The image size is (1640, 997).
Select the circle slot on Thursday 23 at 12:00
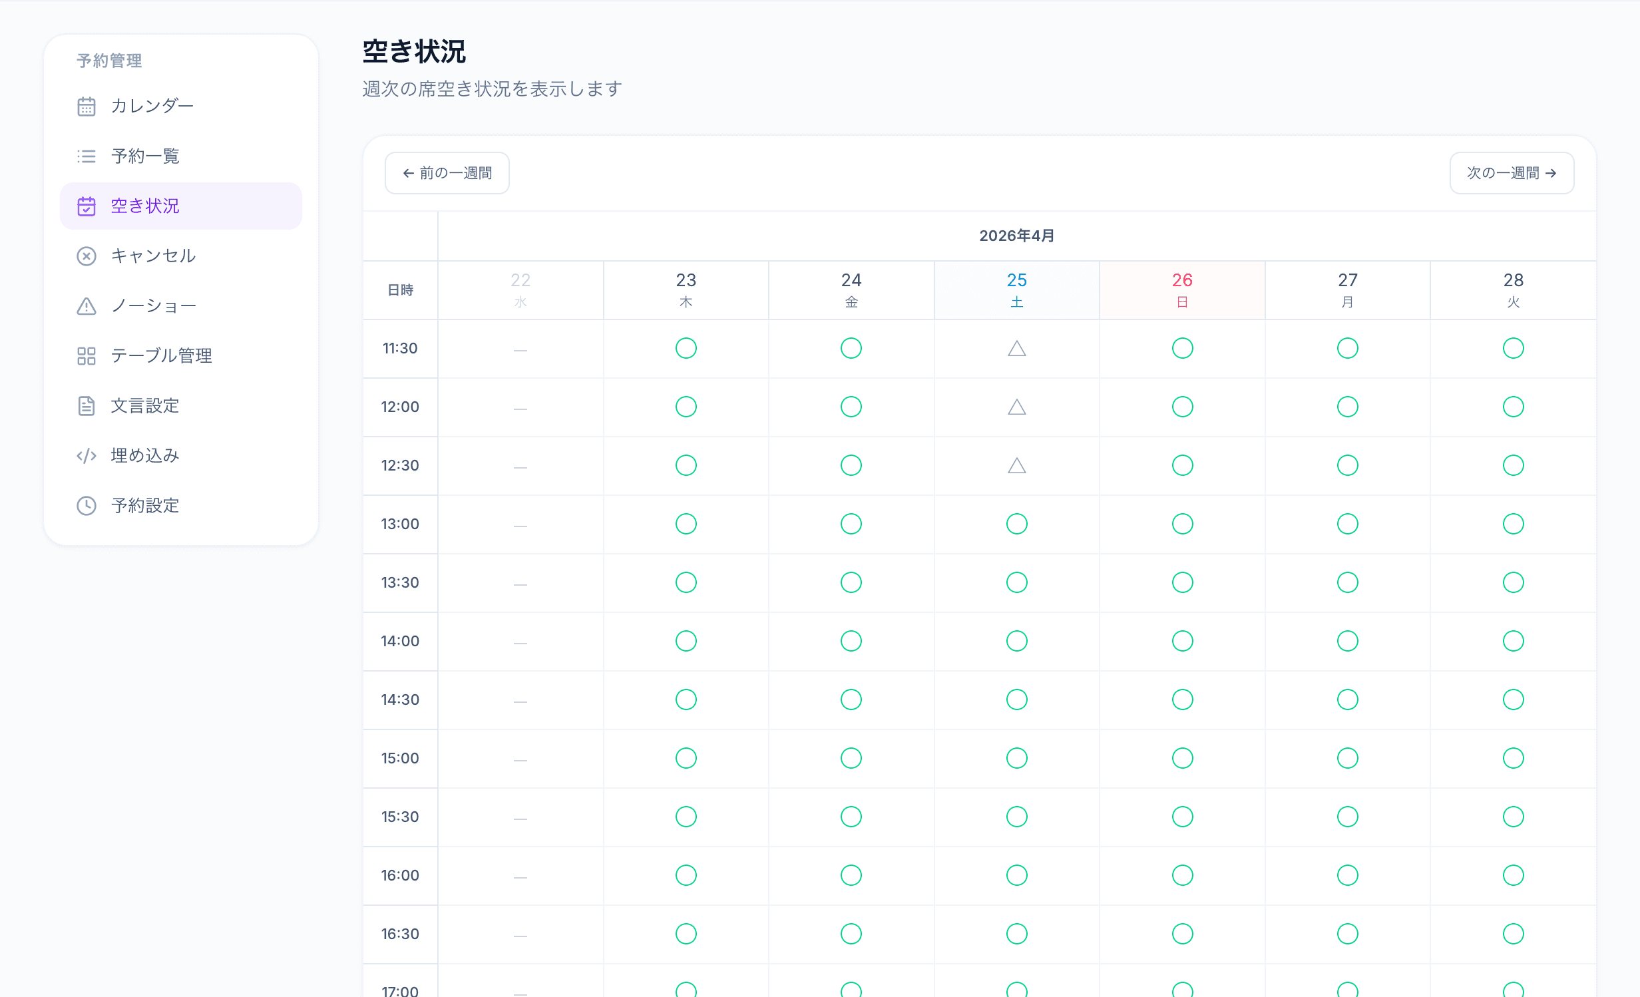click(686, 407)
